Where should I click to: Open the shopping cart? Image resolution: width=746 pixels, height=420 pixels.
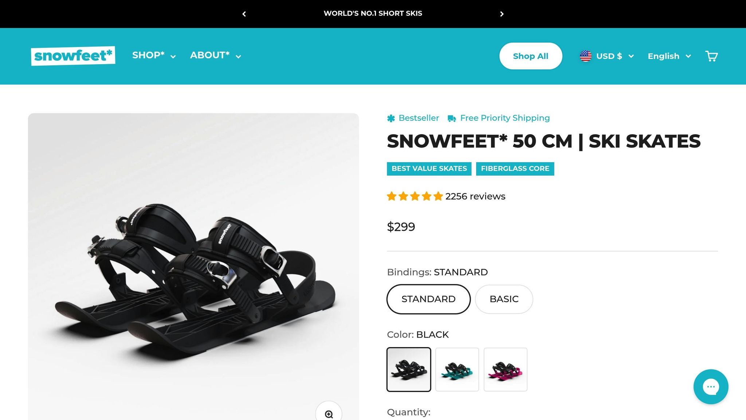pos(711,56)
